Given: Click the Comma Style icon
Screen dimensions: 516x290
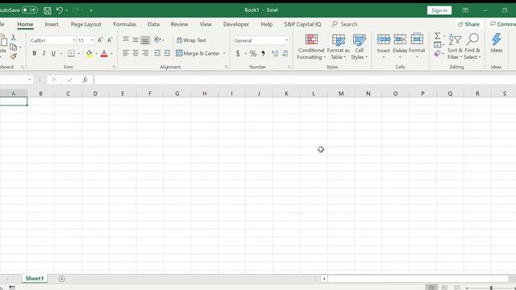Looking at the screenshot, I should pyautogui.click(x=263, y=53).
